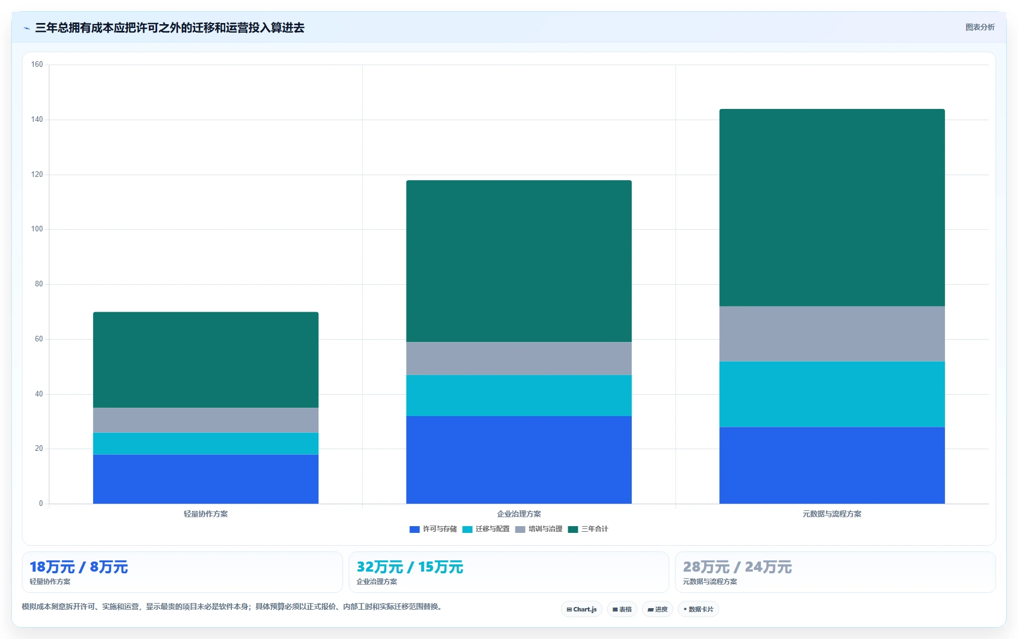The height and width of the screenshot is (639, 1018).
Task: Click the 140 y-axis tick label
Action: click(x=37, y=120)
